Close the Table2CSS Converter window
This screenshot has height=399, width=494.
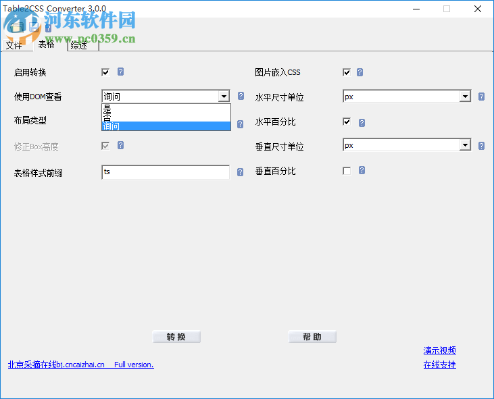pyautogui.click(x=478, y=9)
